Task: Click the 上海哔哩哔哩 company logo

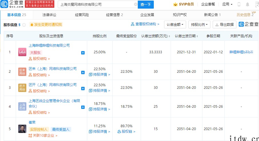Action: pos(22,52)
